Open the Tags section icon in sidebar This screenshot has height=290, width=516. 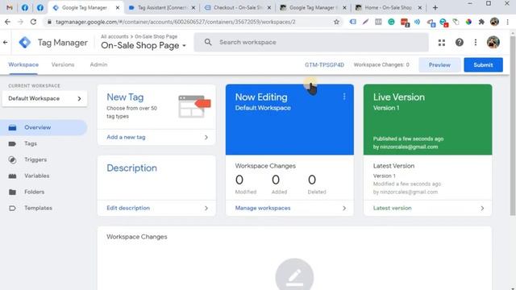click(x=12, y=143)
